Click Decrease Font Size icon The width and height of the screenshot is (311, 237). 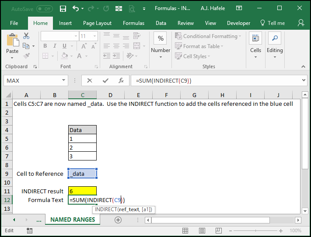[x=94, y=46]
